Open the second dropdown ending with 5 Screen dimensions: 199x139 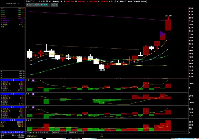pyautogui.click(x=76, y=133)
